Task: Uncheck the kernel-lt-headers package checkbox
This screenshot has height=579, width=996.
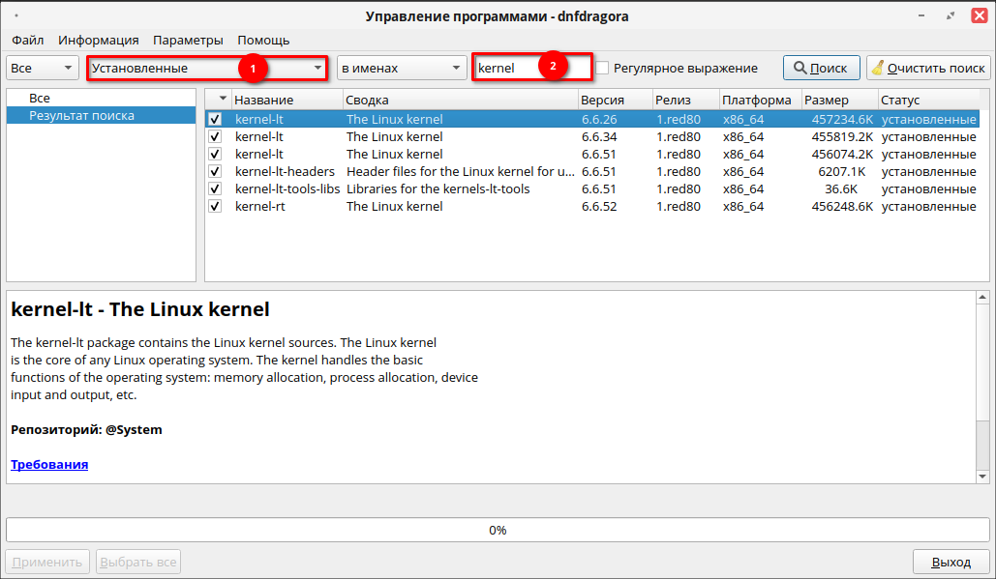Action: tap(215, 171)
